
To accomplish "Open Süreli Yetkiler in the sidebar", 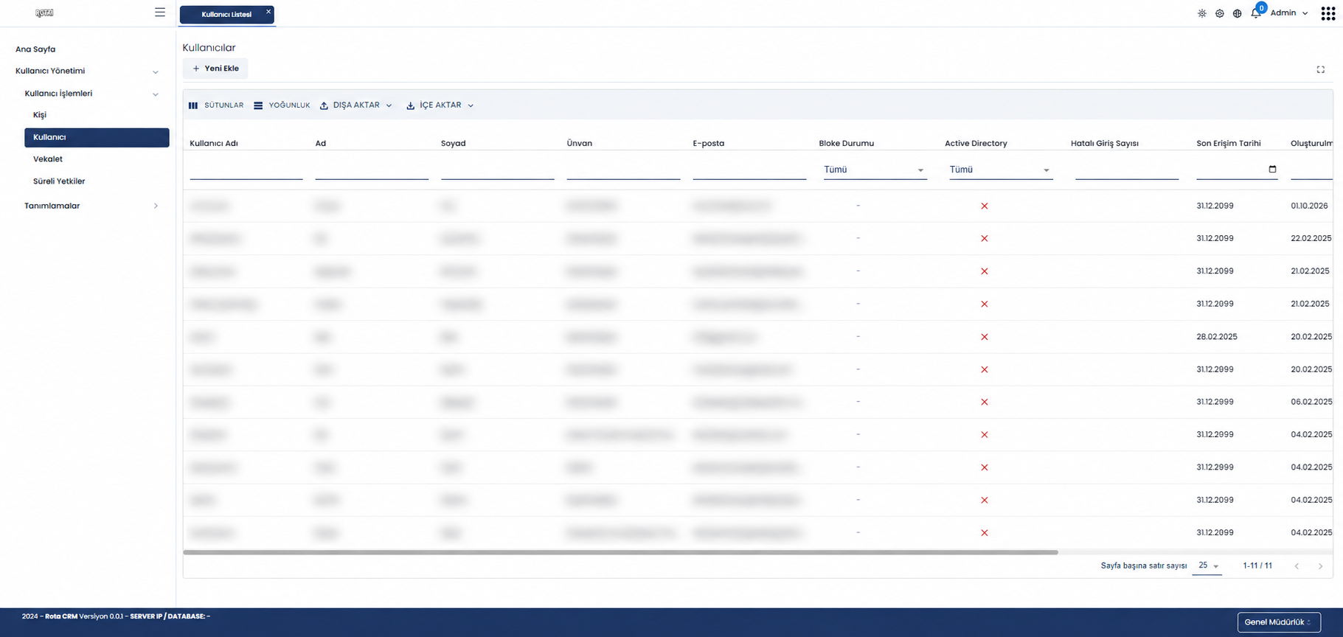I will 59,181.
